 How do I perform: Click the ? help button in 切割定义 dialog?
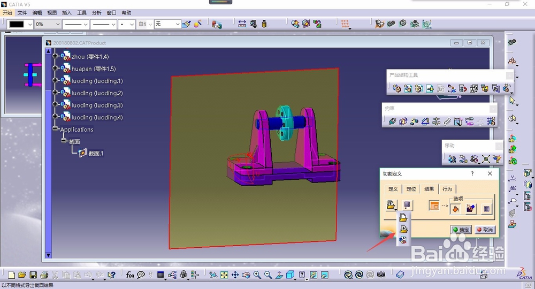(x=472, y=173)
